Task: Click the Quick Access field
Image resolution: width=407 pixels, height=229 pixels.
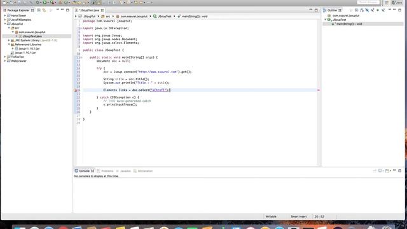Action: click(x=368, y=3)
